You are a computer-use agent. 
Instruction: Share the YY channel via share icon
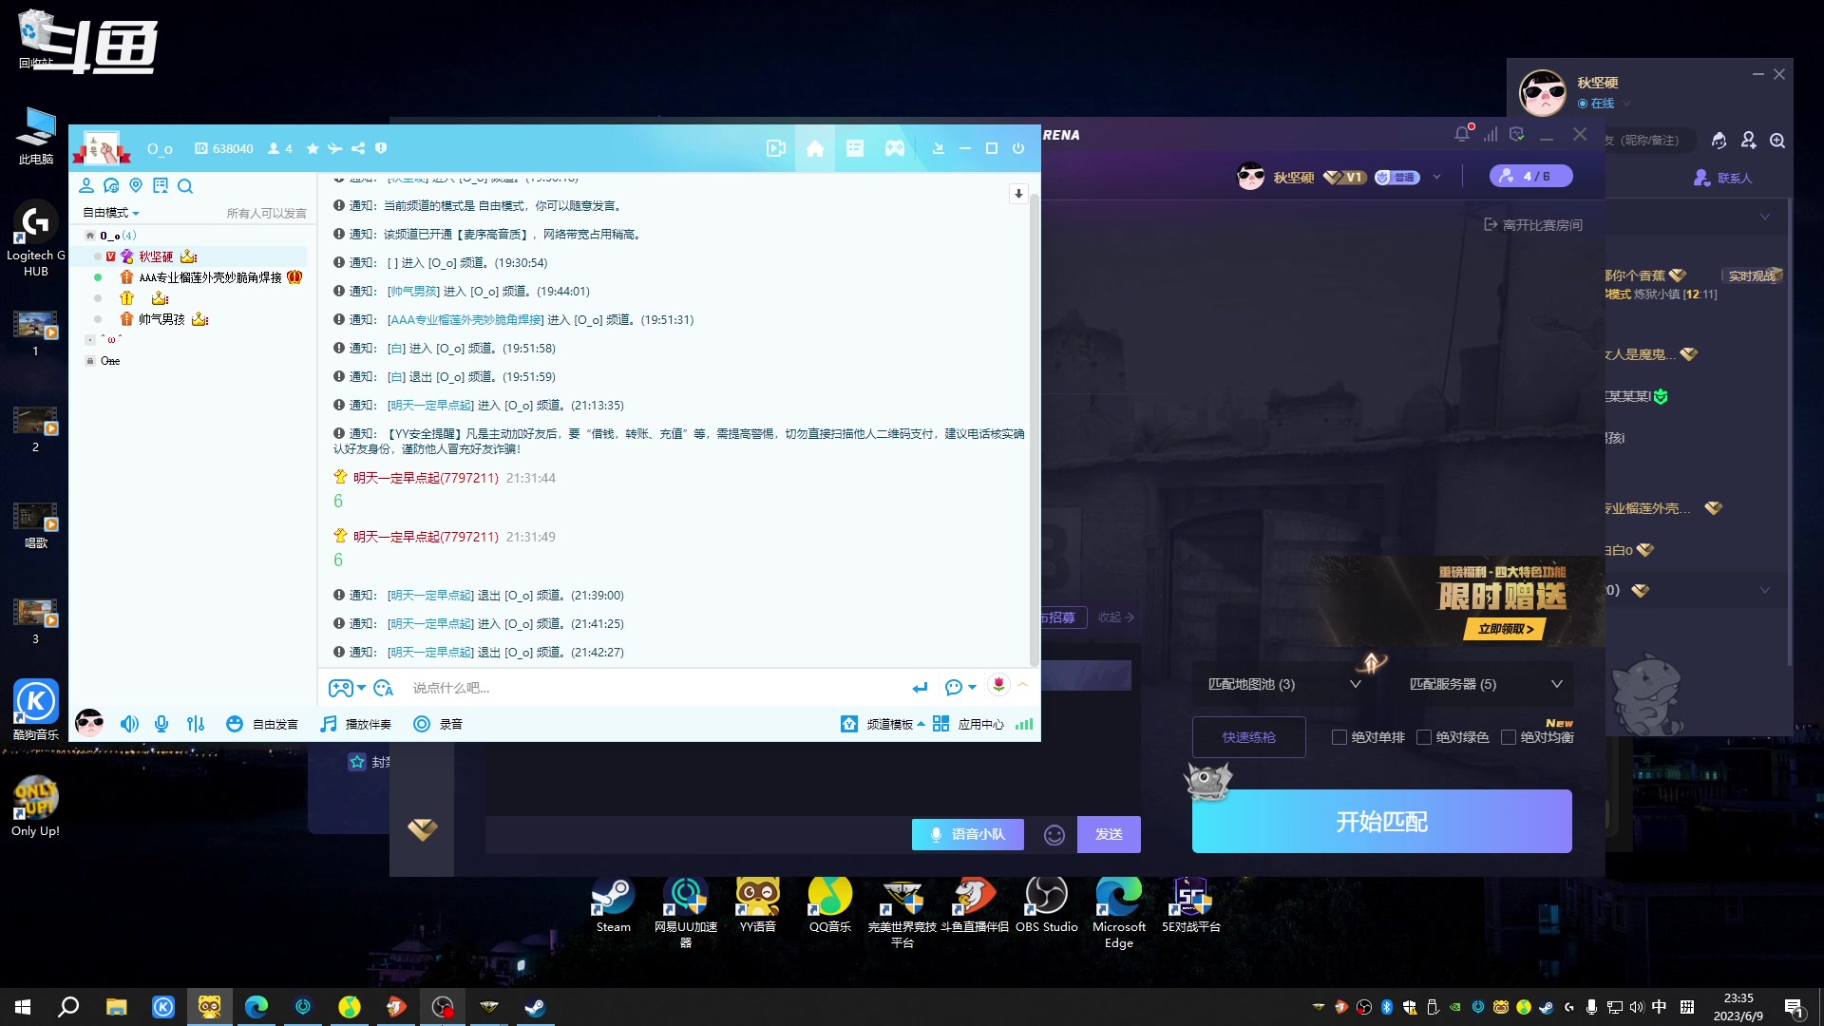click(358, 148)
